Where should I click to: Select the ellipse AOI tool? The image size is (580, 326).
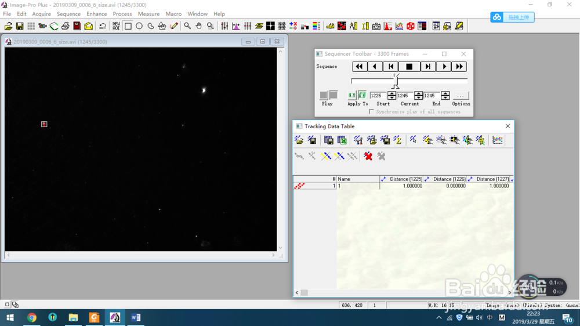pyautogui.click(x=139, y=26)
